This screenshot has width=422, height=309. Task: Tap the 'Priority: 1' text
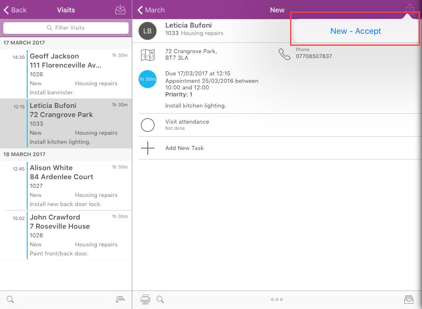179,94
